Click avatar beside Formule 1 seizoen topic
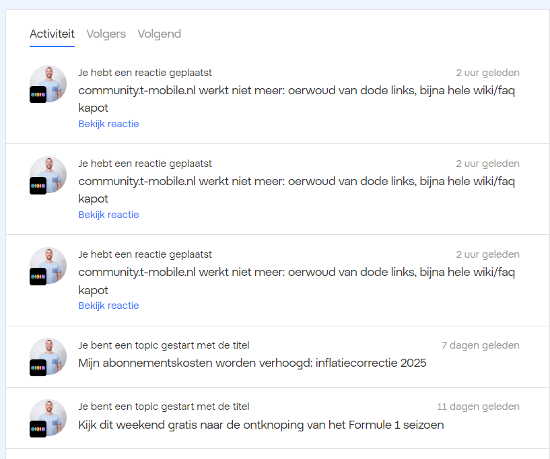 click(48, 418)
